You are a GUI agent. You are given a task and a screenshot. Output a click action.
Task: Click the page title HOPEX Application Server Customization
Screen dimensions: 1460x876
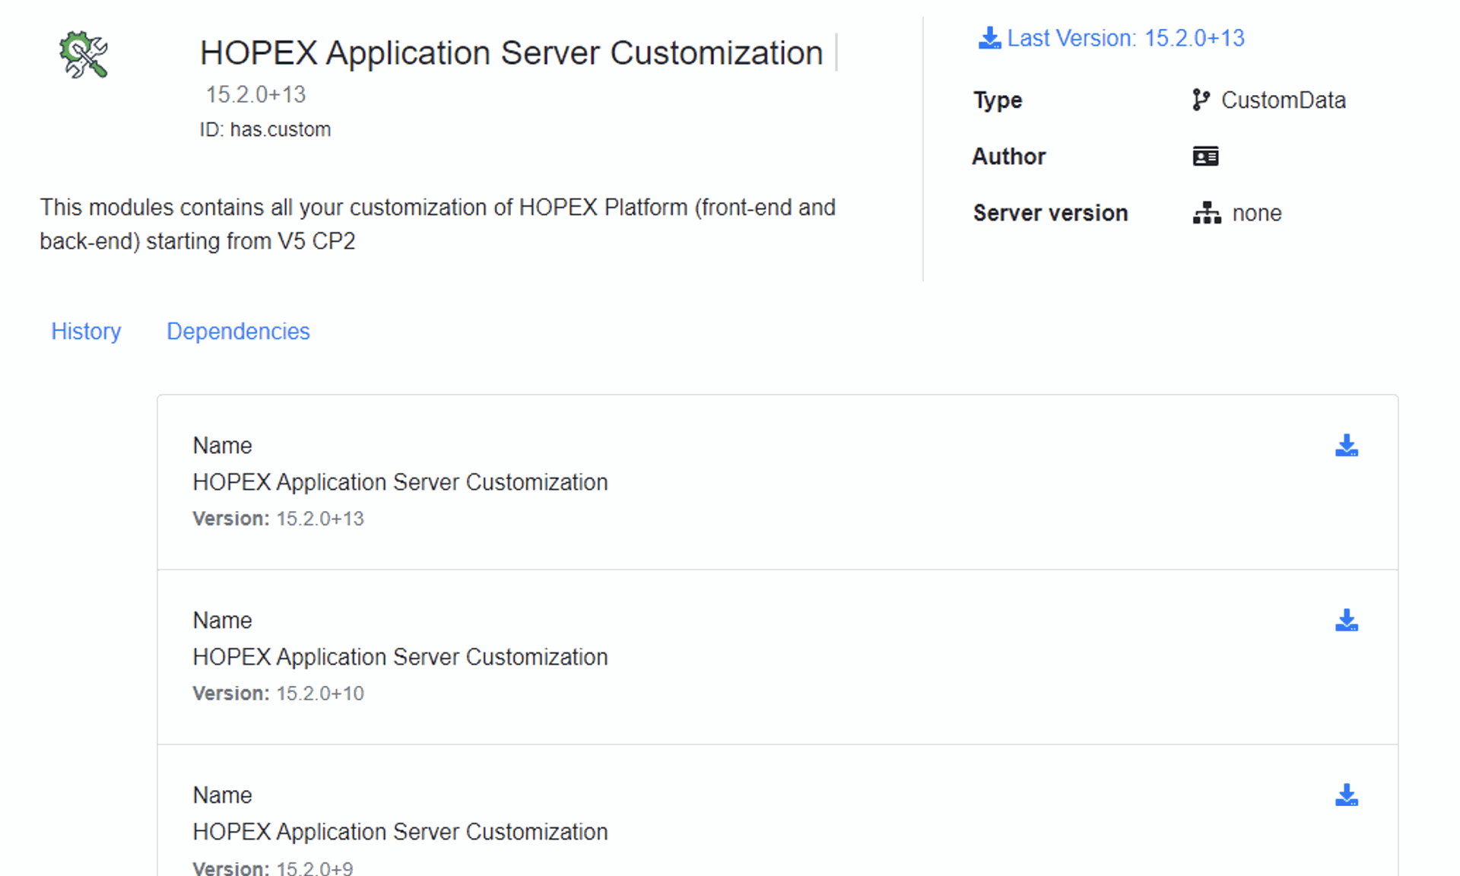pyautogui.click(x=511, y=53)
